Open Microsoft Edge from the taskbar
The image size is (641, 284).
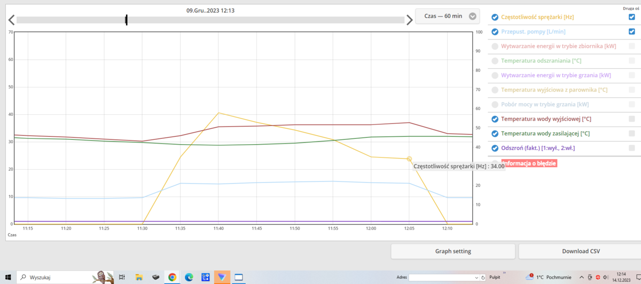tap(189, 277)
